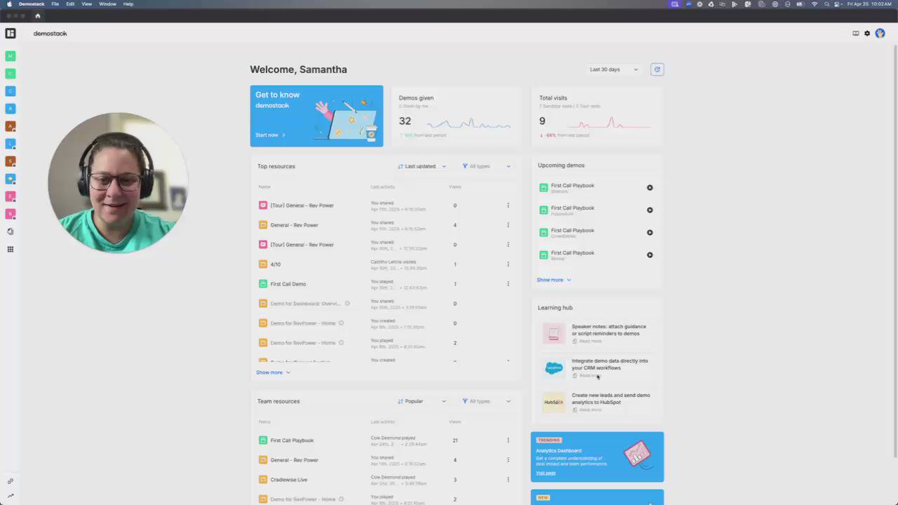Open the Demostack app menu
The height and width of the screenshot is (505, 898).
pos(32,4)
